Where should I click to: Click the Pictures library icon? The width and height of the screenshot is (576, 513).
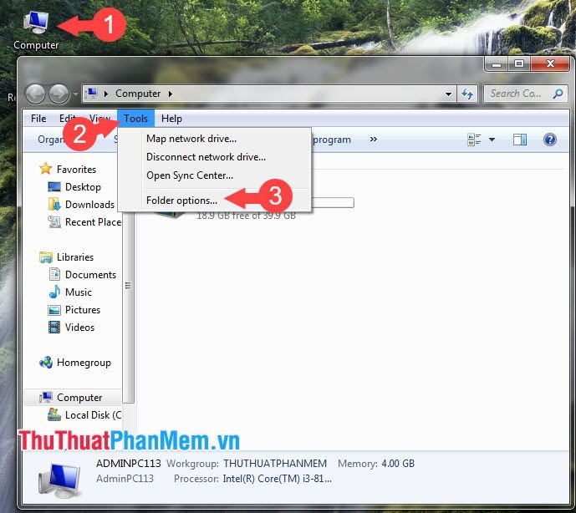pos(54,310)
